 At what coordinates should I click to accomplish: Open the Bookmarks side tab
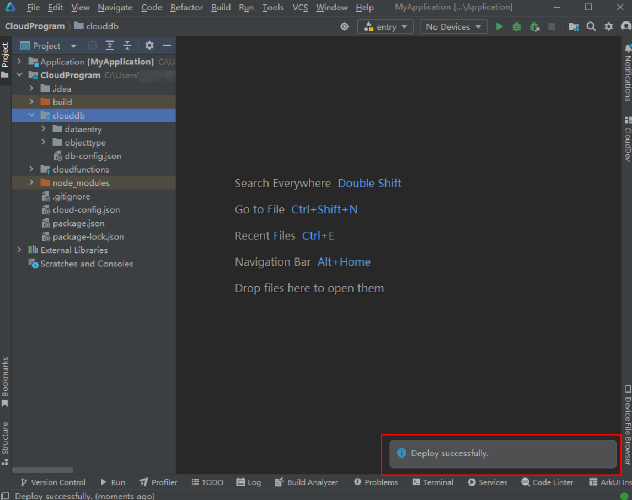[6, 382]
